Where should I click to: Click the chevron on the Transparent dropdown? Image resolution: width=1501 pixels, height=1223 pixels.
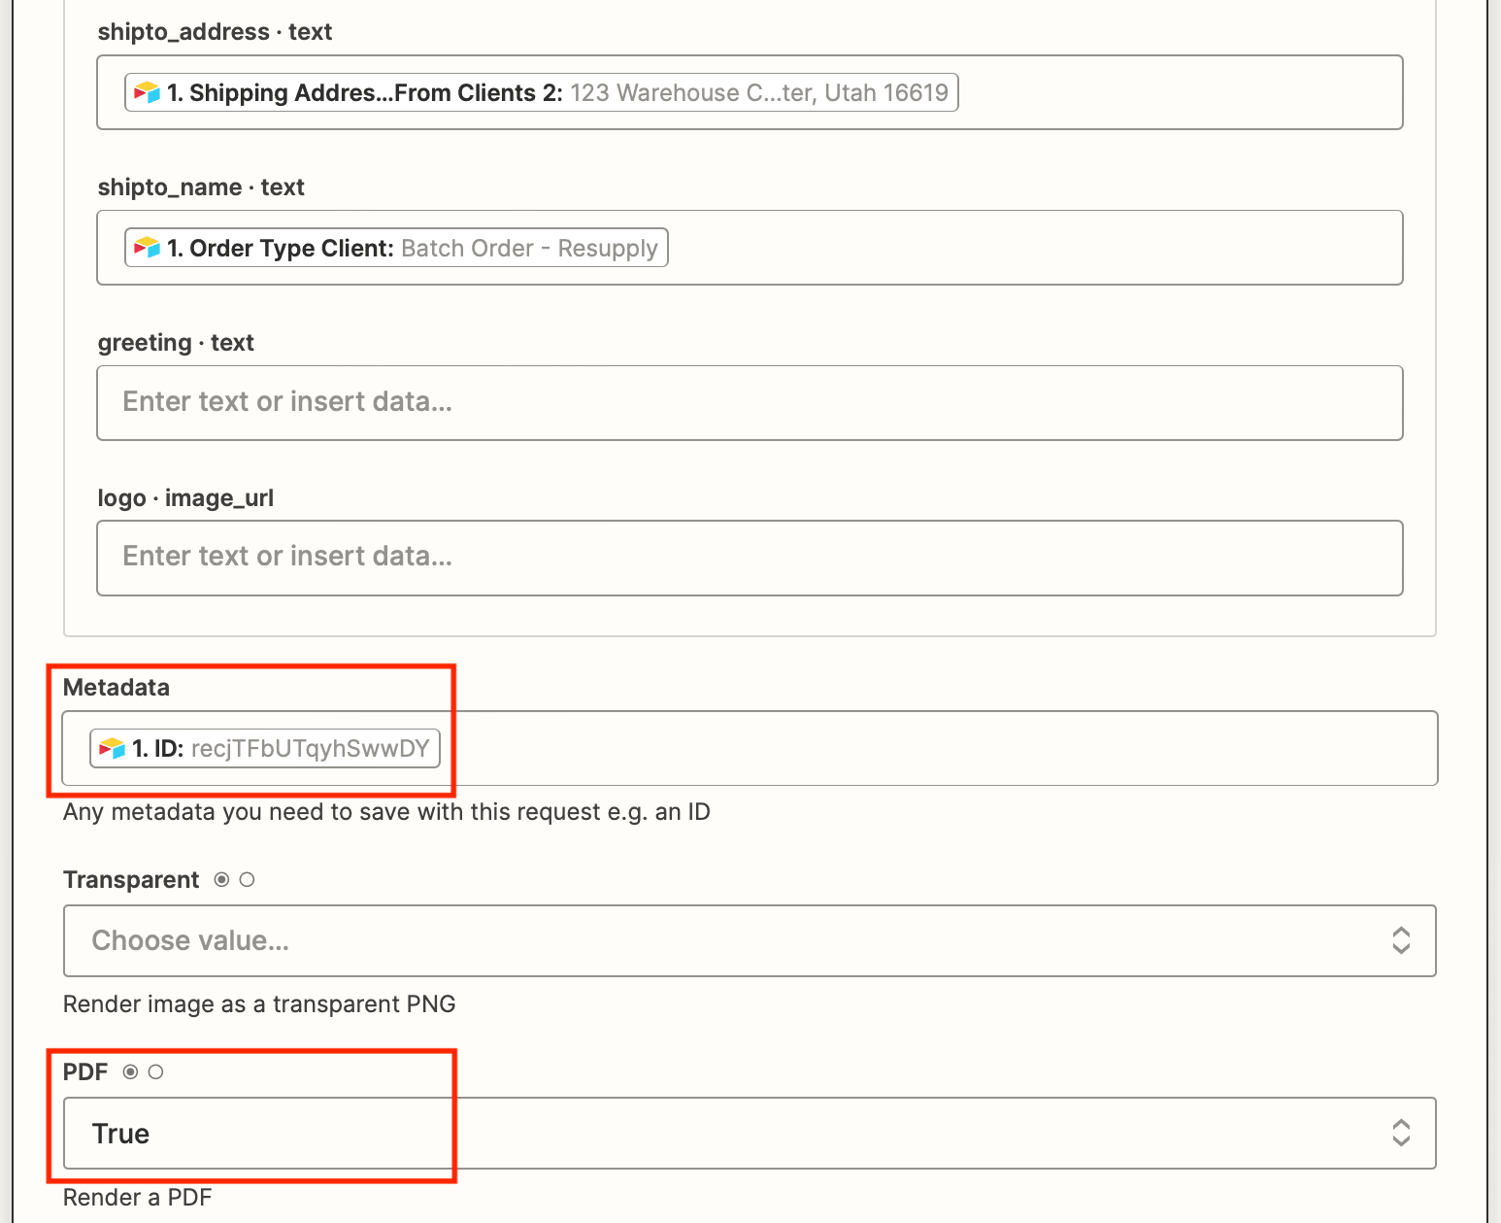[1401, 940]
